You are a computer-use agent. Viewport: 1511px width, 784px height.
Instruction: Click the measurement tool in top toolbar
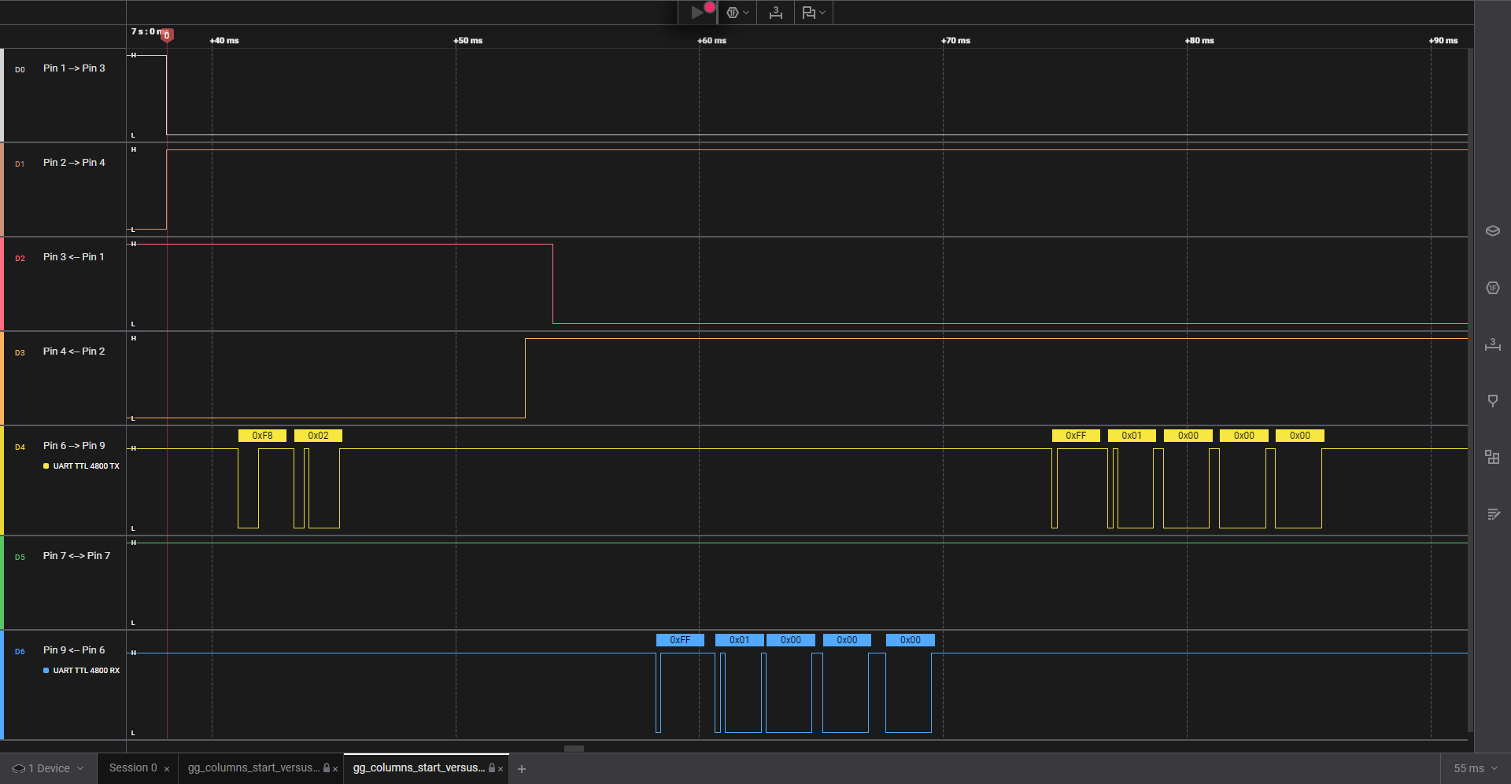coord(775,13)
